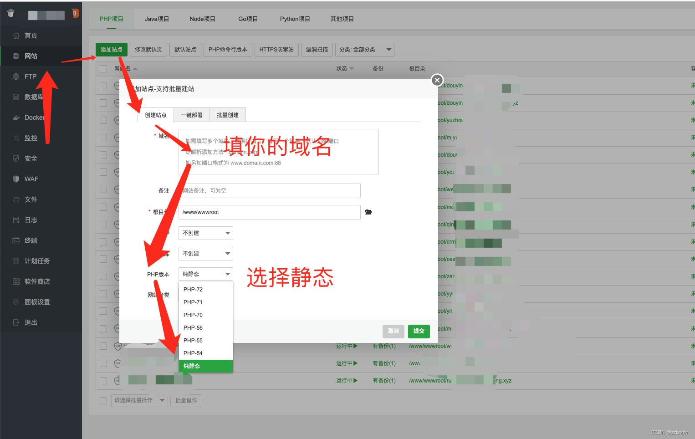Viewport: 695px width, 439px height.
Task: Click the folder browse icon beside root directory
Action: tap(368, 212)
